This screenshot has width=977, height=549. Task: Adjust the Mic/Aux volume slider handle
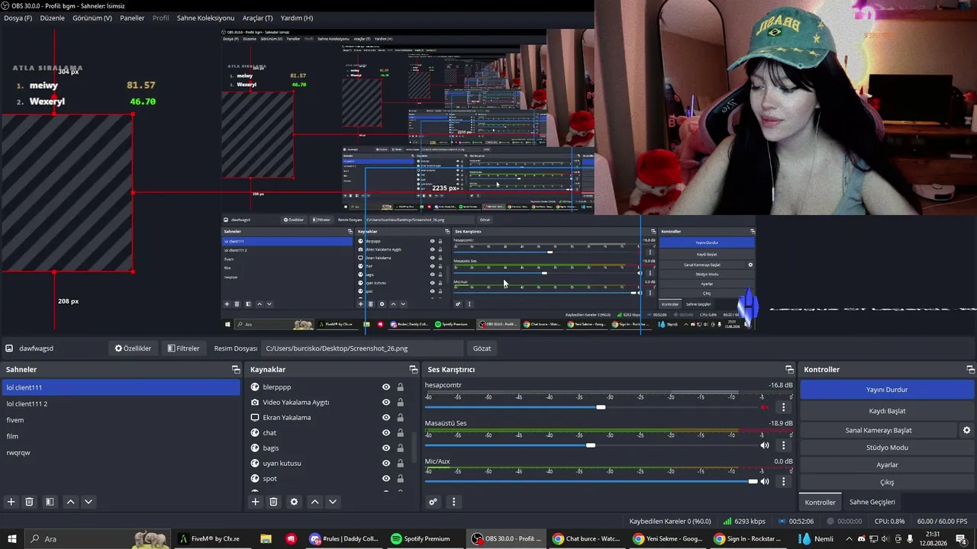click(753, 481)
